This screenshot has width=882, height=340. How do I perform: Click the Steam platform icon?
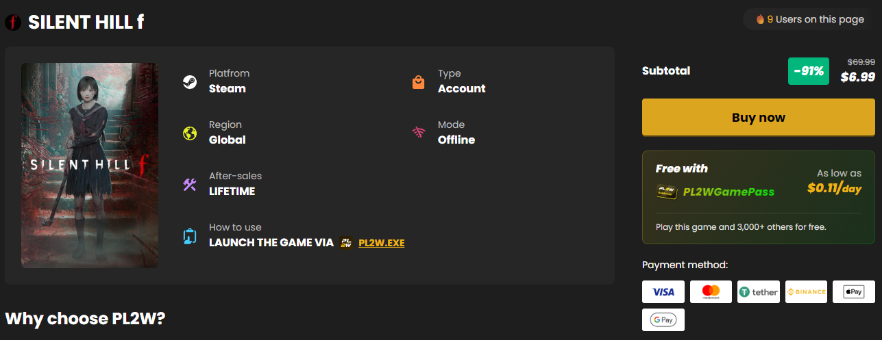pyautogui.click(x=190, y=82)
